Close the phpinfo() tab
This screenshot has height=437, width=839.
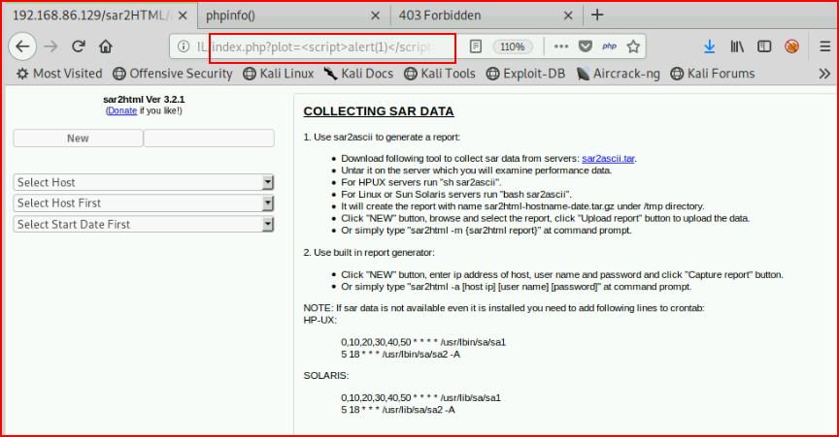click(x=375, y=16)
